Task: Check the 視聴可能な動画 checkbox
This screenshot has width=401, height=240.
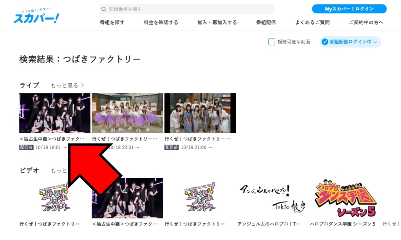Action: (272, 42)
